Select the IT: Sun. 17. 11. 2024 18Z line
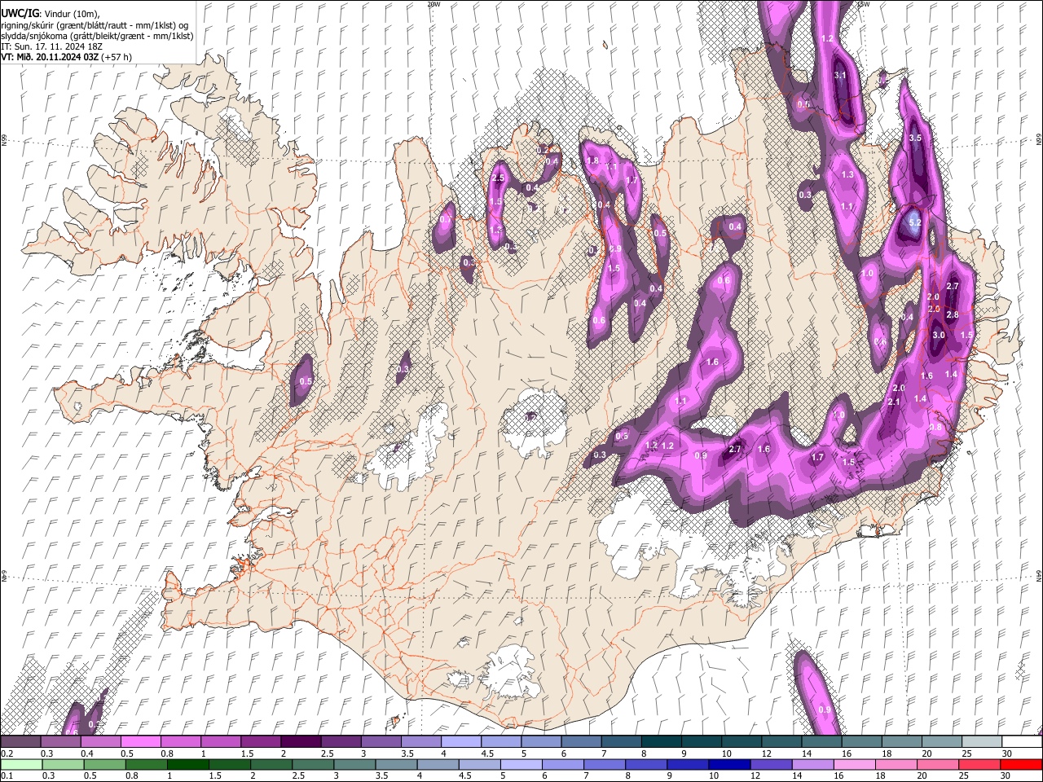This screenshot has width=1043, height=782. pos(52,46)
